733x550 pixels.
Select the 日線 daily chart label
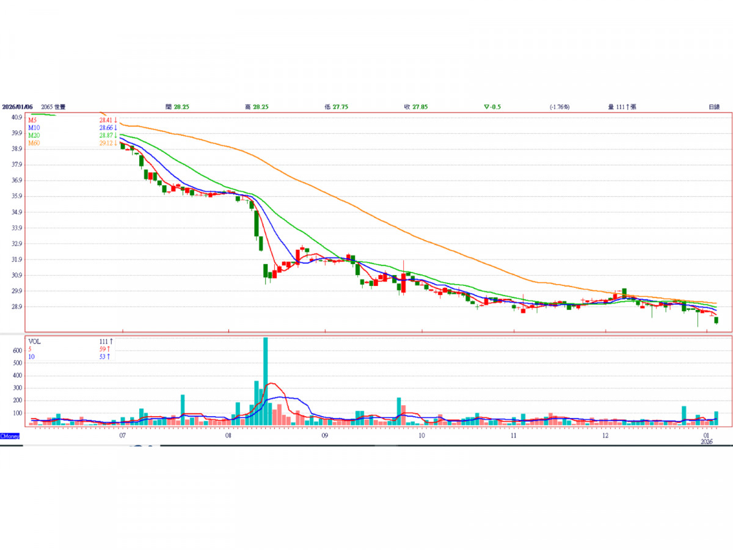pos(713,106)
